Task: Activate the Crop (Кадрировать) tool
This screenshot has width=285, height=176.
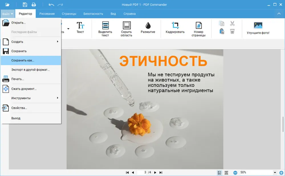Action: [x=175, y=27]
